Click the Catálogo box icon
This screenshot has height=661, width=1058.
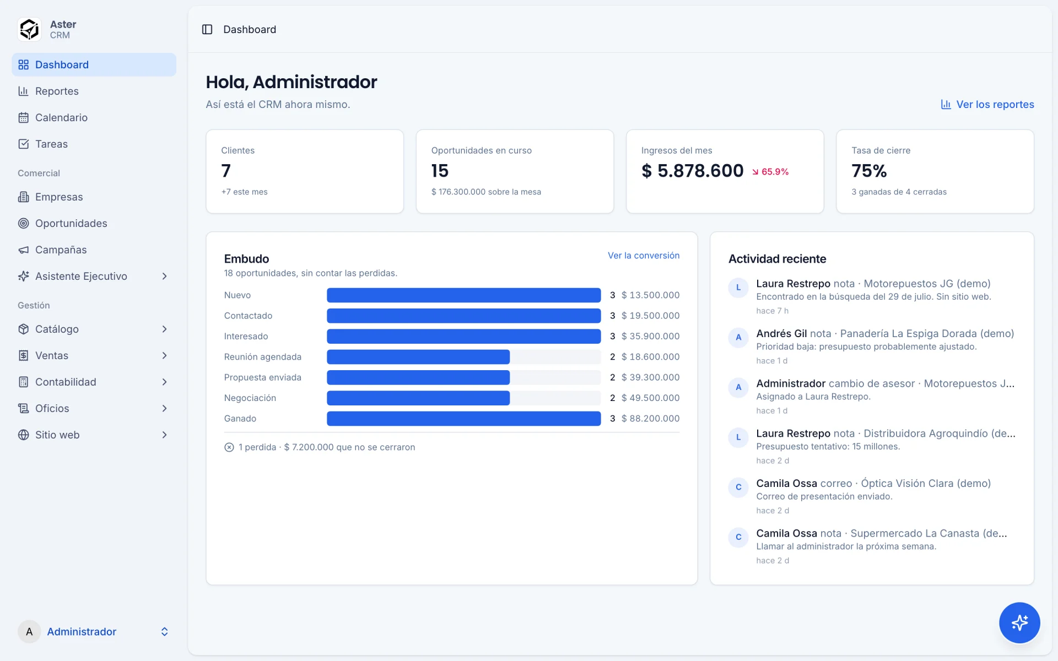point(23,329)
